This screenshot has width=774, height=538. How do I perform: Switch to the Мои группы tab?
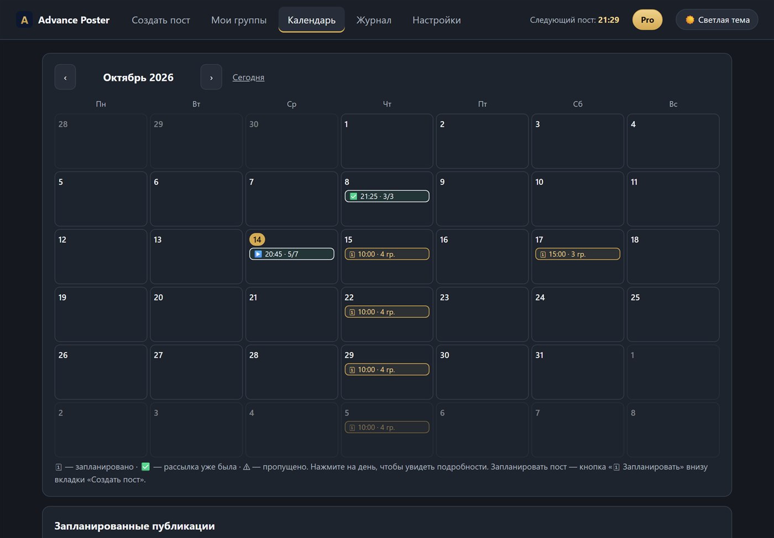(x=239, y=20)
